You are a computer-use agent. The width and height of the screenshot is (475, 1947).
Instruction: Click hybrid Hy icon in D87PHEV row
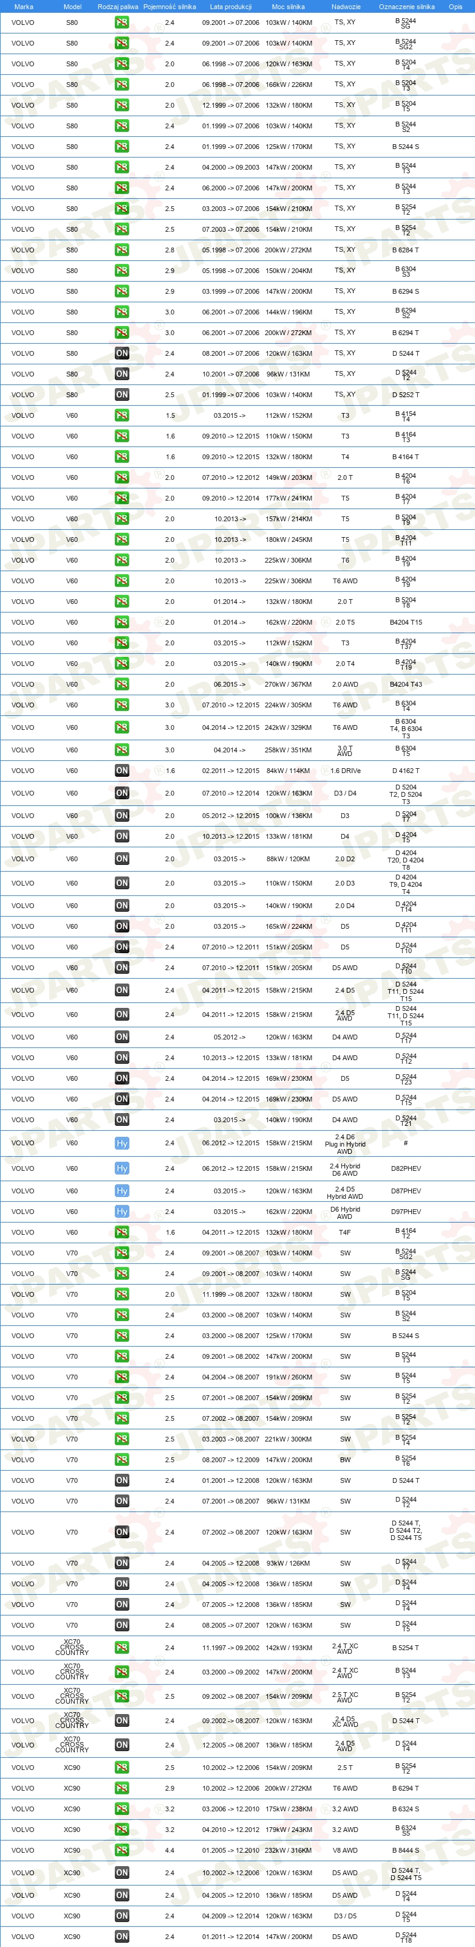(121, 1191)
